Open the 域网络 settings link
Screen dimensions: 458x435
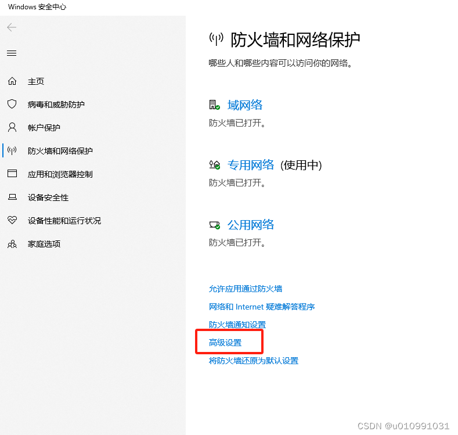(x=245, y=105)
